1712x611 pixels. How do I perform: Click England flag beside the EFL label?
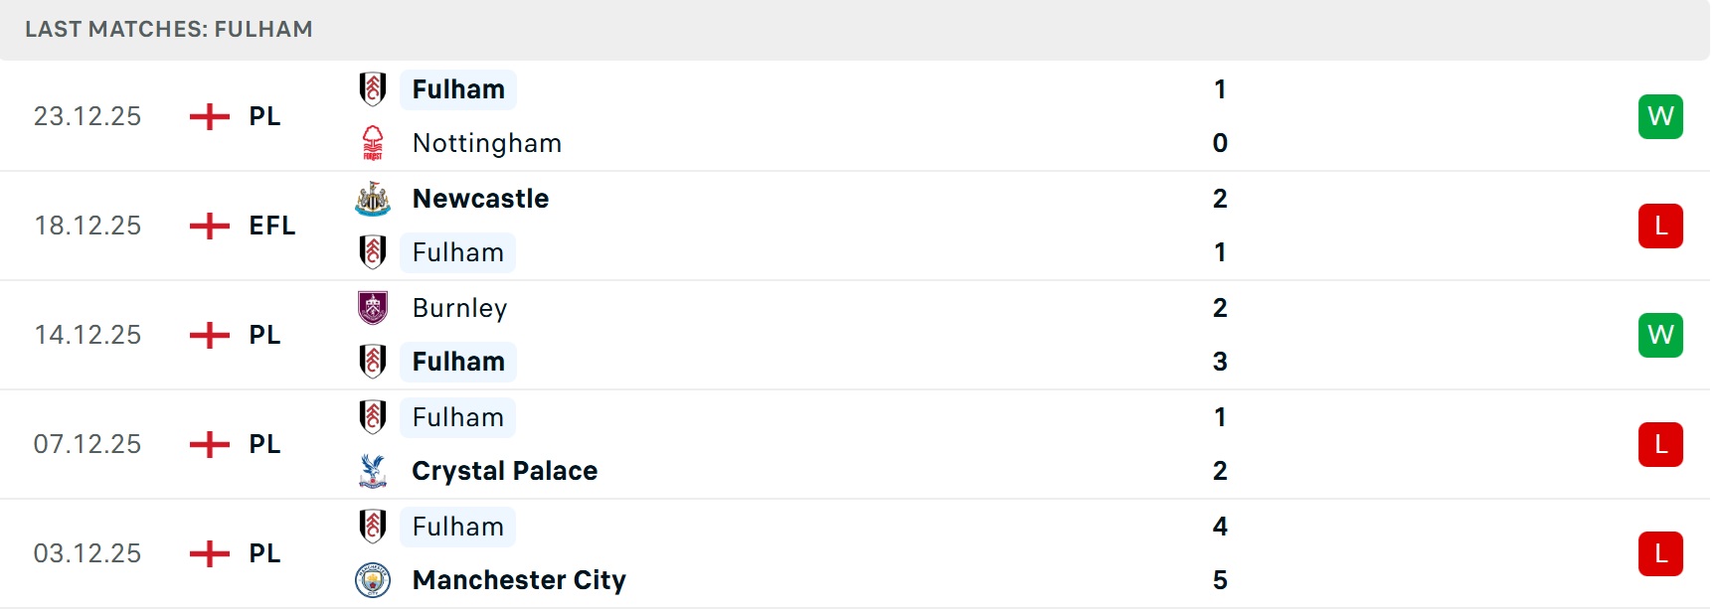[209, 227]
